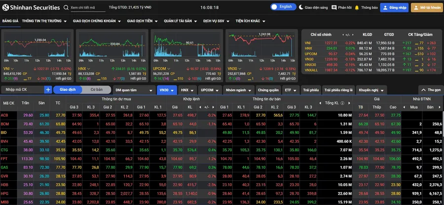The height and width of the screenshot is (205, 444).
Task: Click in the 'Nhập mã CK' input
Action: (x=23, y=90)
